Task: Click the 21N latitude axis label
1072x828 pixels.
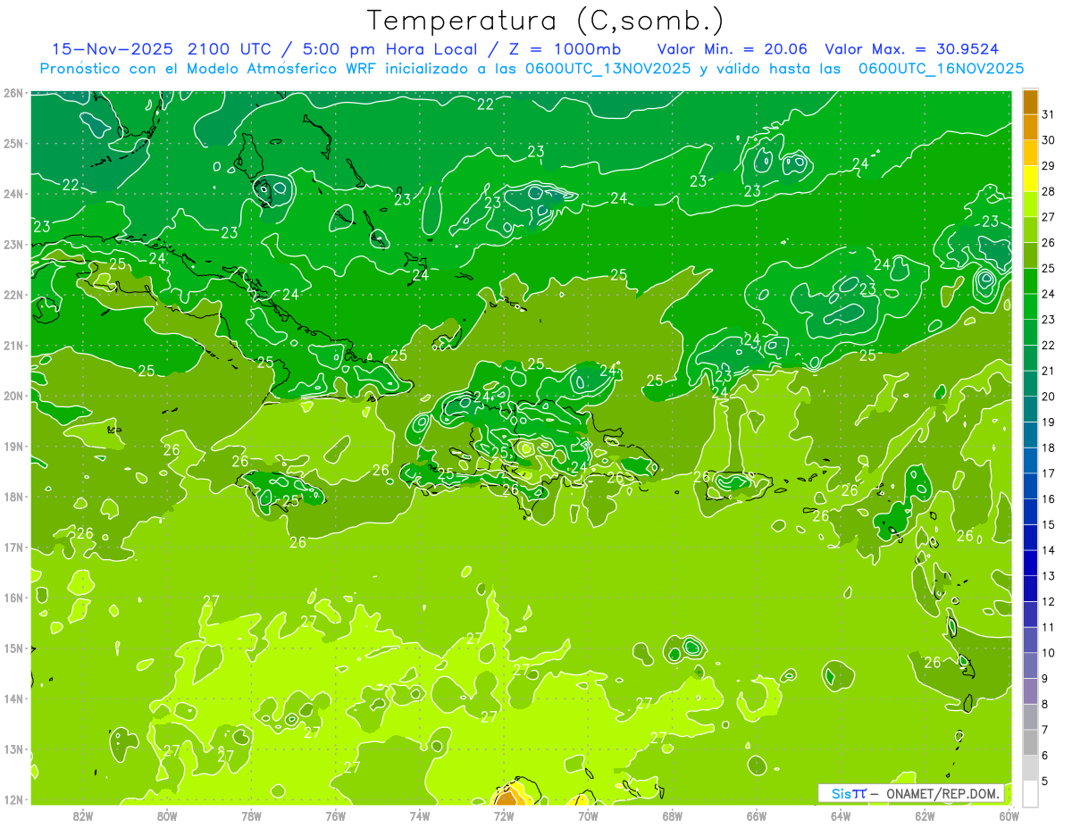Action: click(x=13, y=345)
